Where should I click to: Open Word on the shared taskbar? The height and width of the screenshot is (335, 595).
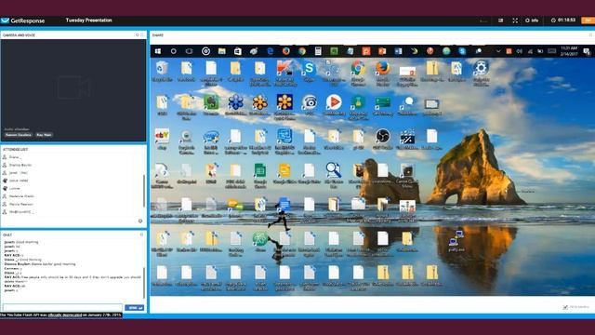(x=398, y=51)
